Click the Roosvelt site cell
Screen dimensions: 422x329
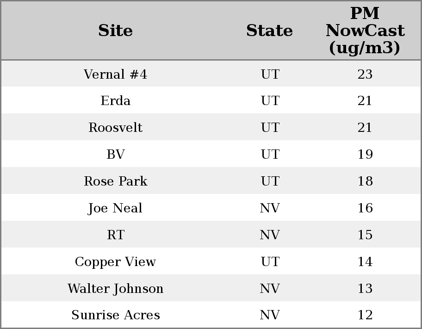pyautogui.click(x=116, y=128)
